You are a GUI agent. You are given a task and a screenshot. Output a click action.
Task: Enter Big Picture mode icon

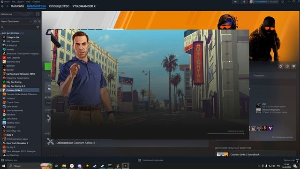283,2
